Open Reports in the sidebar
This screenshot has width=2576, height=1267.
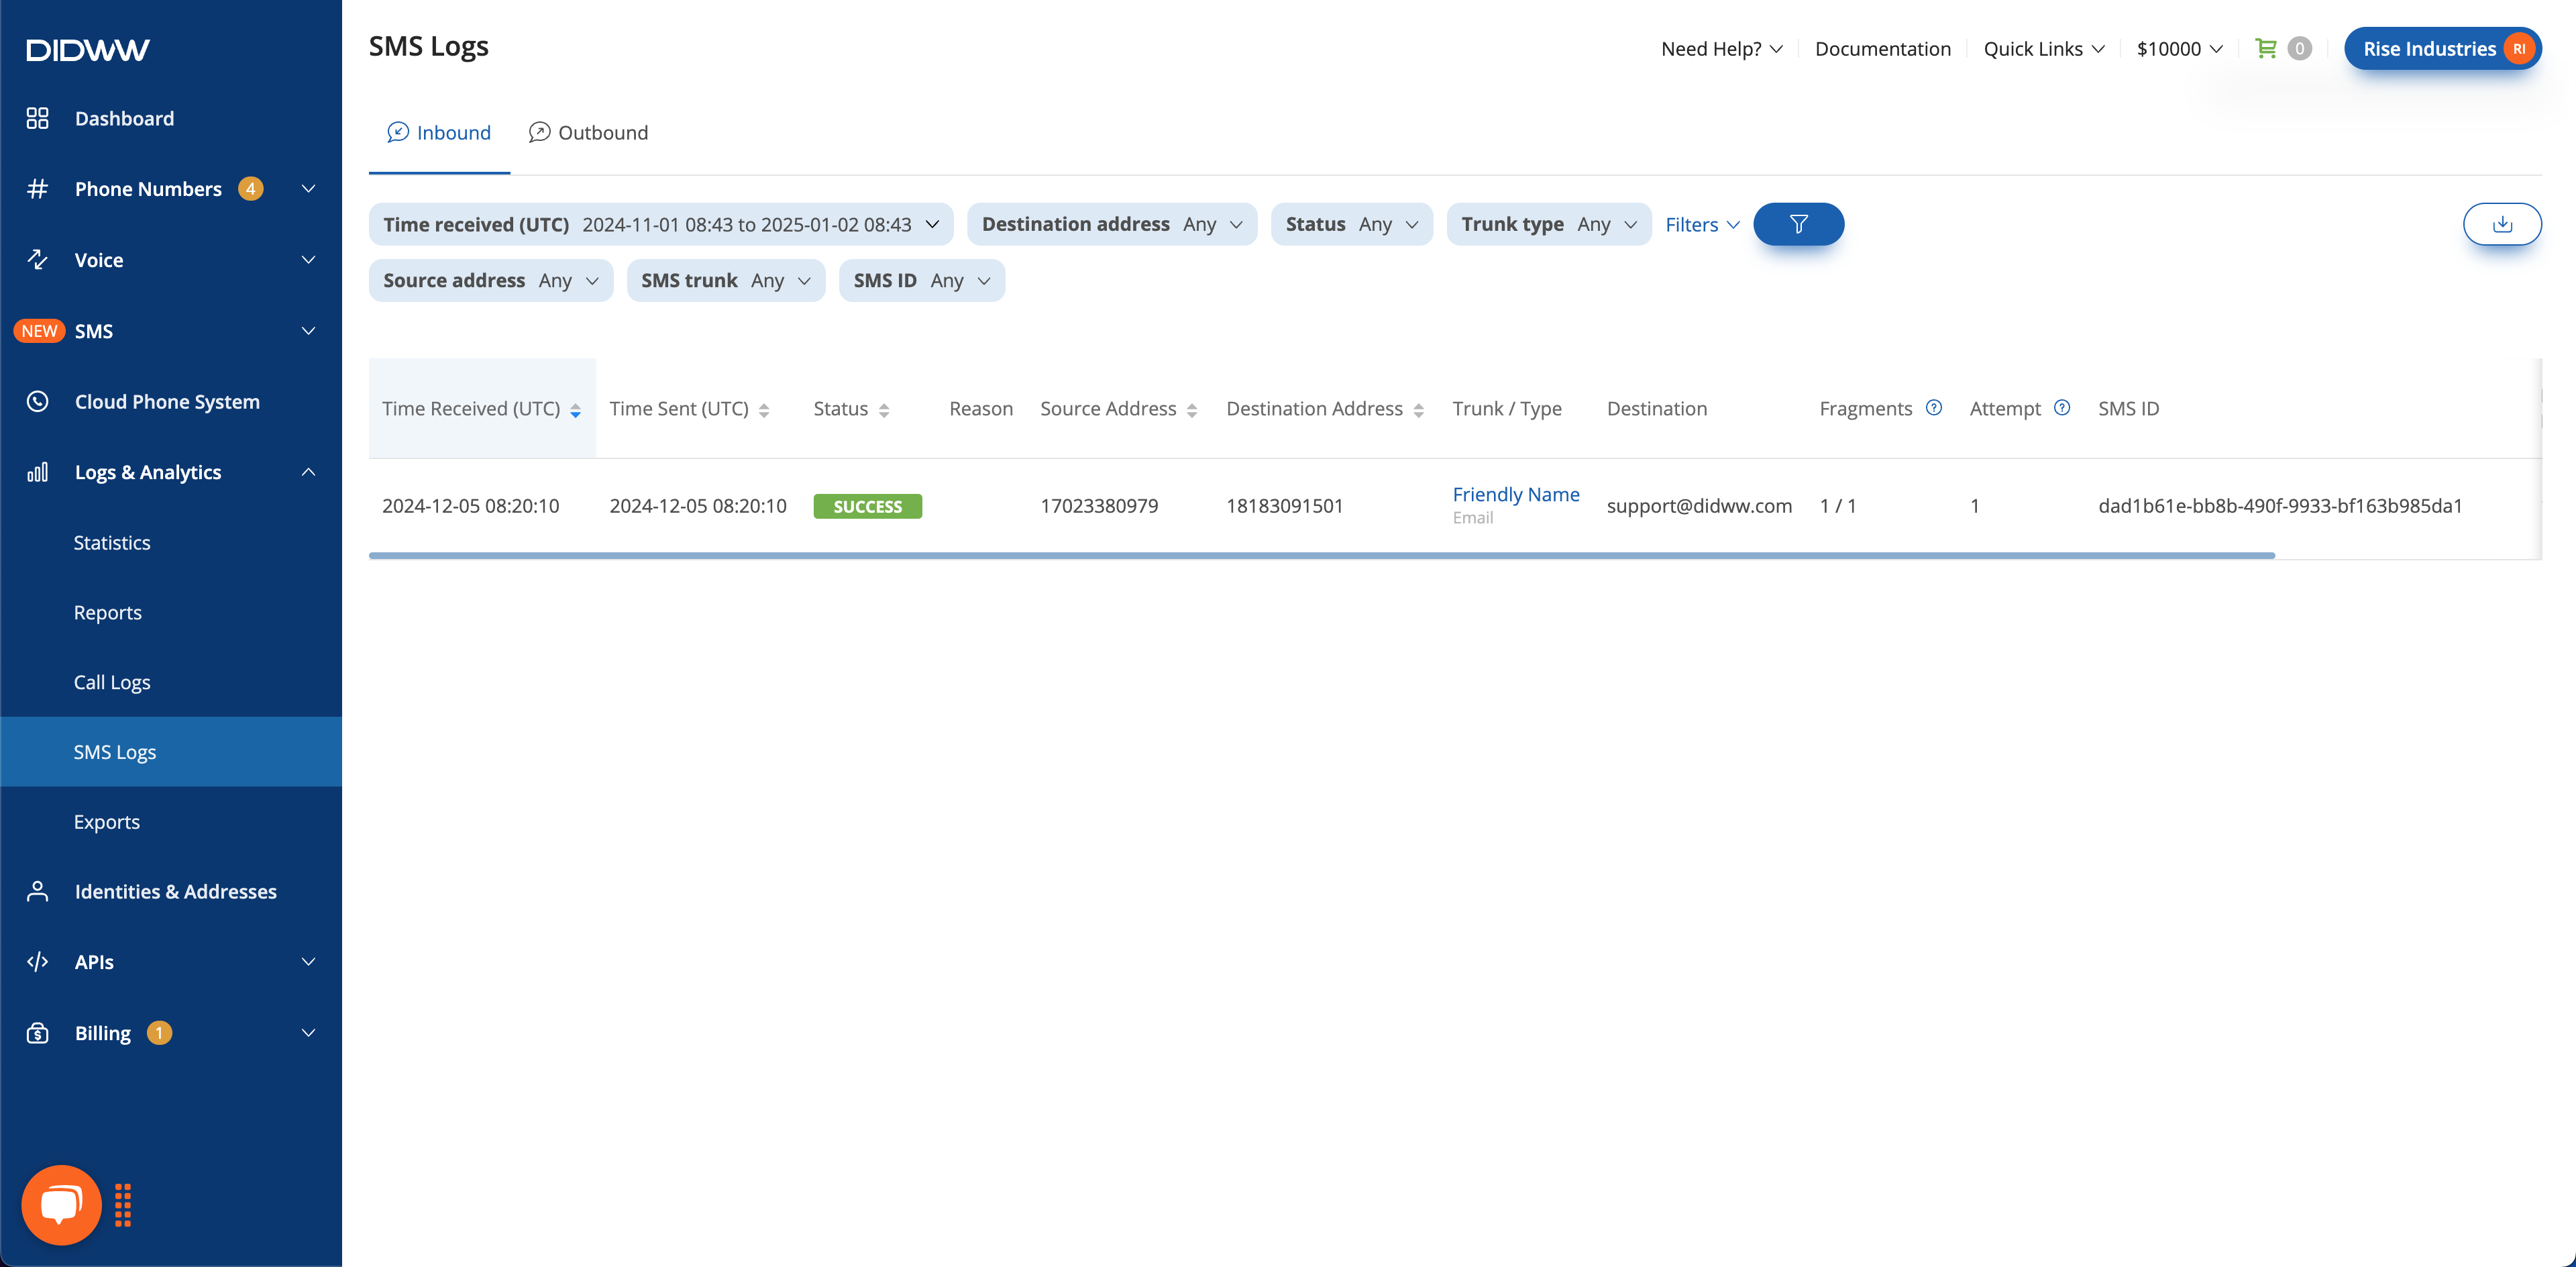point(108,612)
